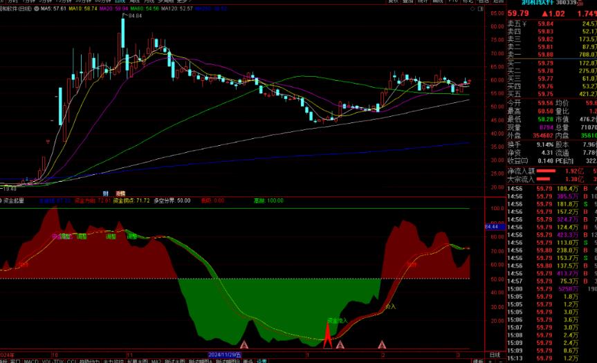Click the green 100.00 indicator value
The width and height of the screenshot is (597, 363).
pyautogui.click(x=274, y=201)
